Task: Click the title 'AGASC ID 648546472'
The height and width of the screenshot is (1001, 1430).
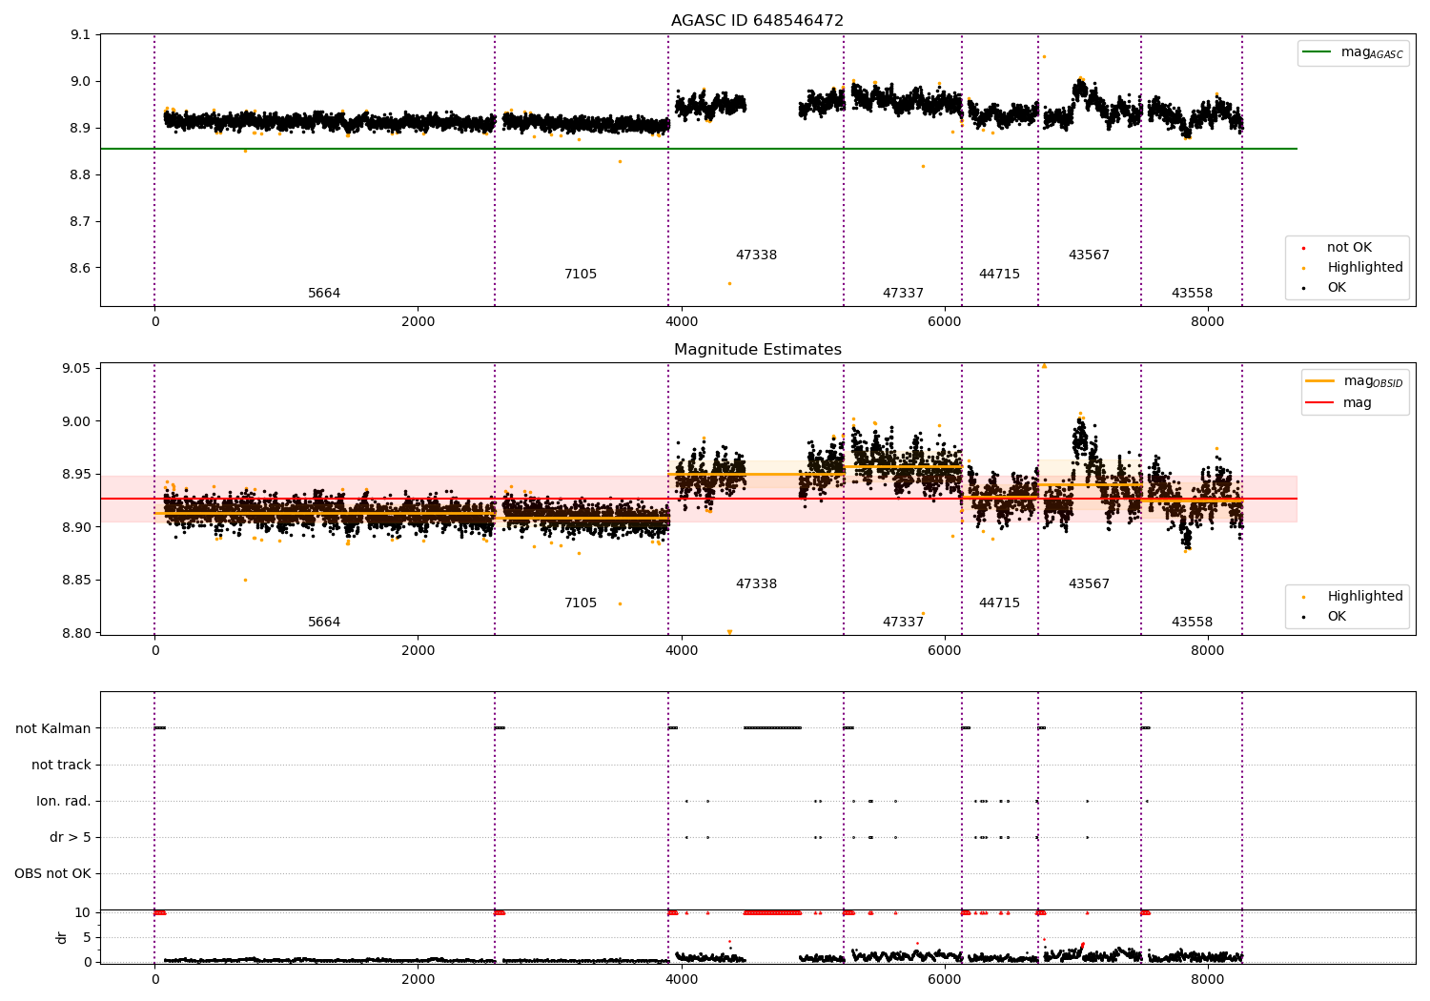Action: pyautogui.click(x=757, y=21)
